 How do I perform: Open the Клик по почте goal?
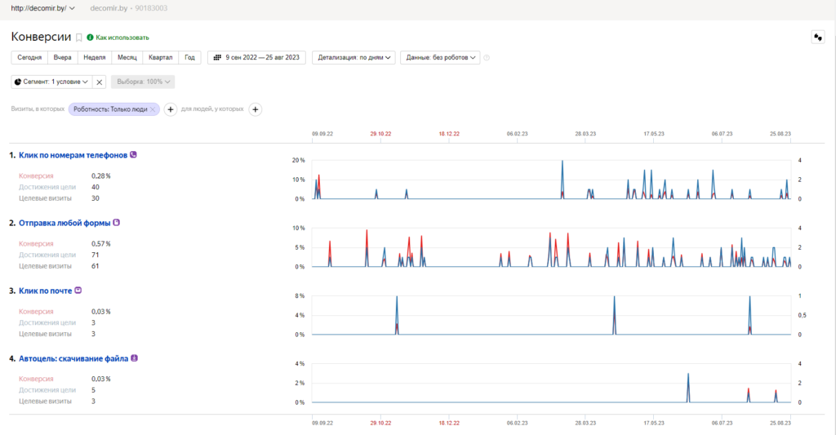coord(46,291)
